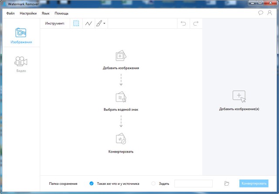Click the custom save folder path field

tap(193, 184)
